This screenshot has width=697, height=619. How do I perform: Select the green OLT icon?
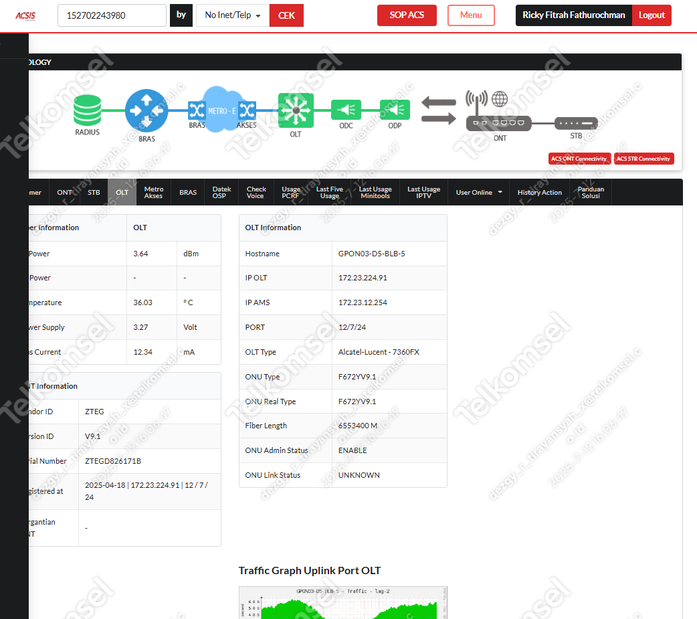pos(296,110)
